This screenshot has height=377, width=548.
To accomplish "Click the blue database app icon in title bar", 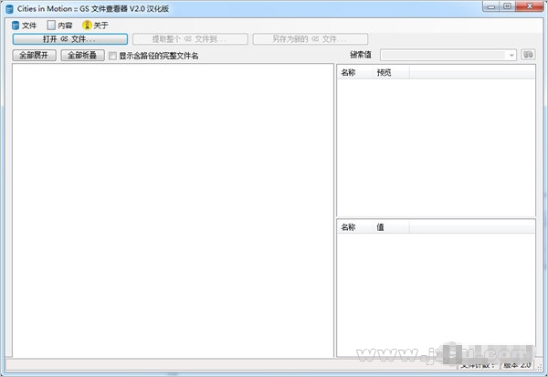I will pos(9,9).
